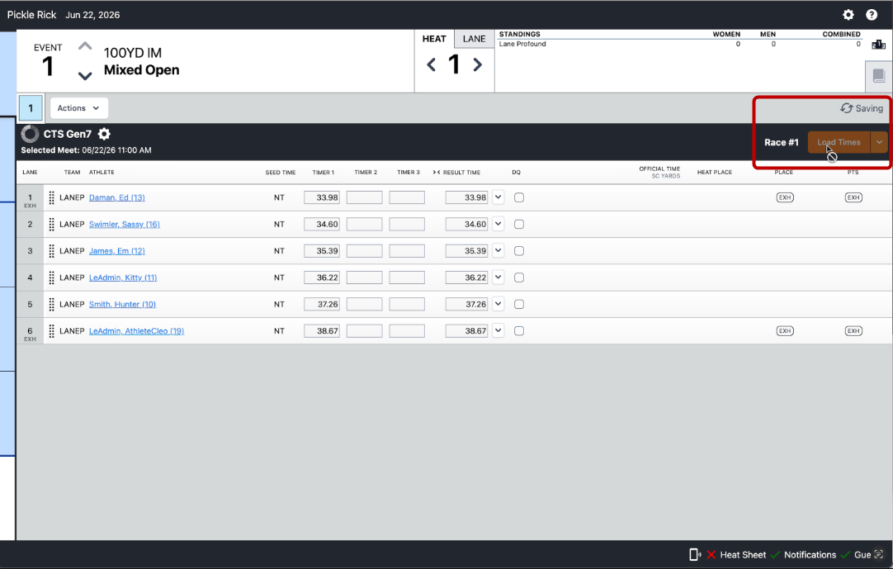Click the screen capture icon in status bar

tap(879, 554)
